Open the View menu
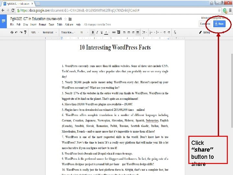The width and height of the screenshot is (233, 175). click(x=26, y=25)
